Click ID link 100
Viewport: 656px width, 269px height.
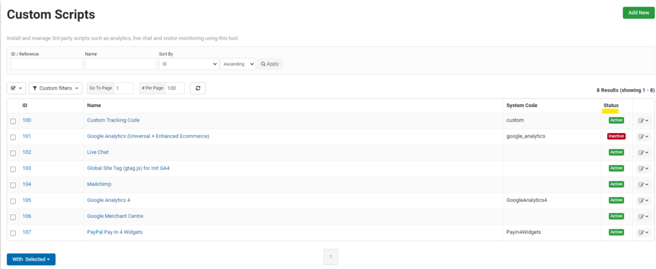(x=27, y=120)
